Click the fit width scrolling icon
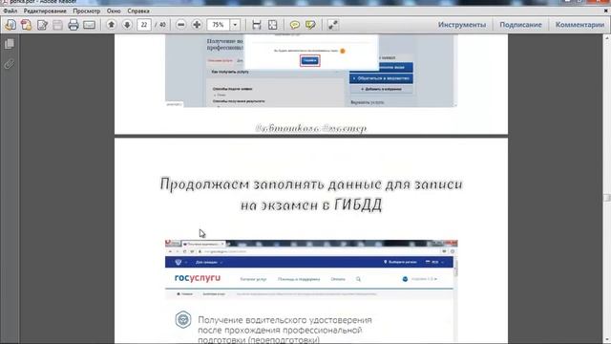Image resolution: width=611 pixels, height=344 pixels. coord(257,25)
